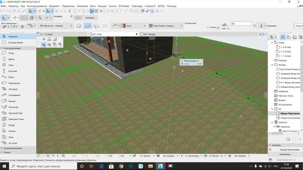Open the Конструирование menu

point(37,6)
